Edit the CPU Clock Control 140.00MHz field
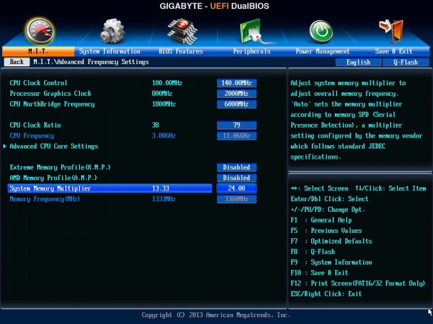This screenshot has width=433, height=324. tap(237, 83)
